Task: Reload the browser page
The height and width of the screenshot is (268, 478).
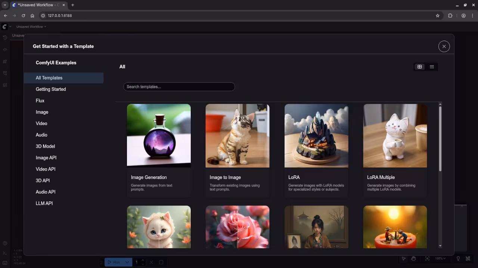Action: coord(23,16)
